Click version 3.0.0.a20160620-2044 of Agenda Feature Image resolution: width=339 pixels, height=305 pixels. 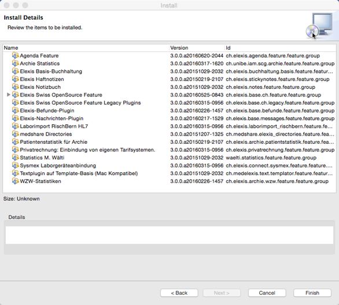tap(197, 55)
